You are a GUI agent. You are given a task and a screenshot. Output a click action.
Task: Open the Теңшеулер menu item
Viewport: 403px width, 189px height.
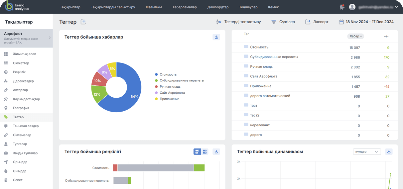tap(248, 7)
